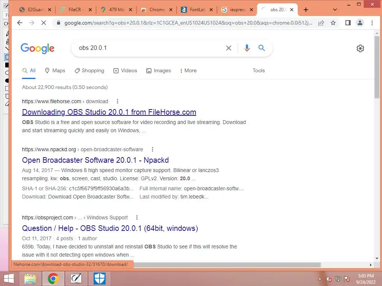Open options for the Npackd result
This screenshot has width=382, height=286.
pyautogui.click(x=153, y=149)
